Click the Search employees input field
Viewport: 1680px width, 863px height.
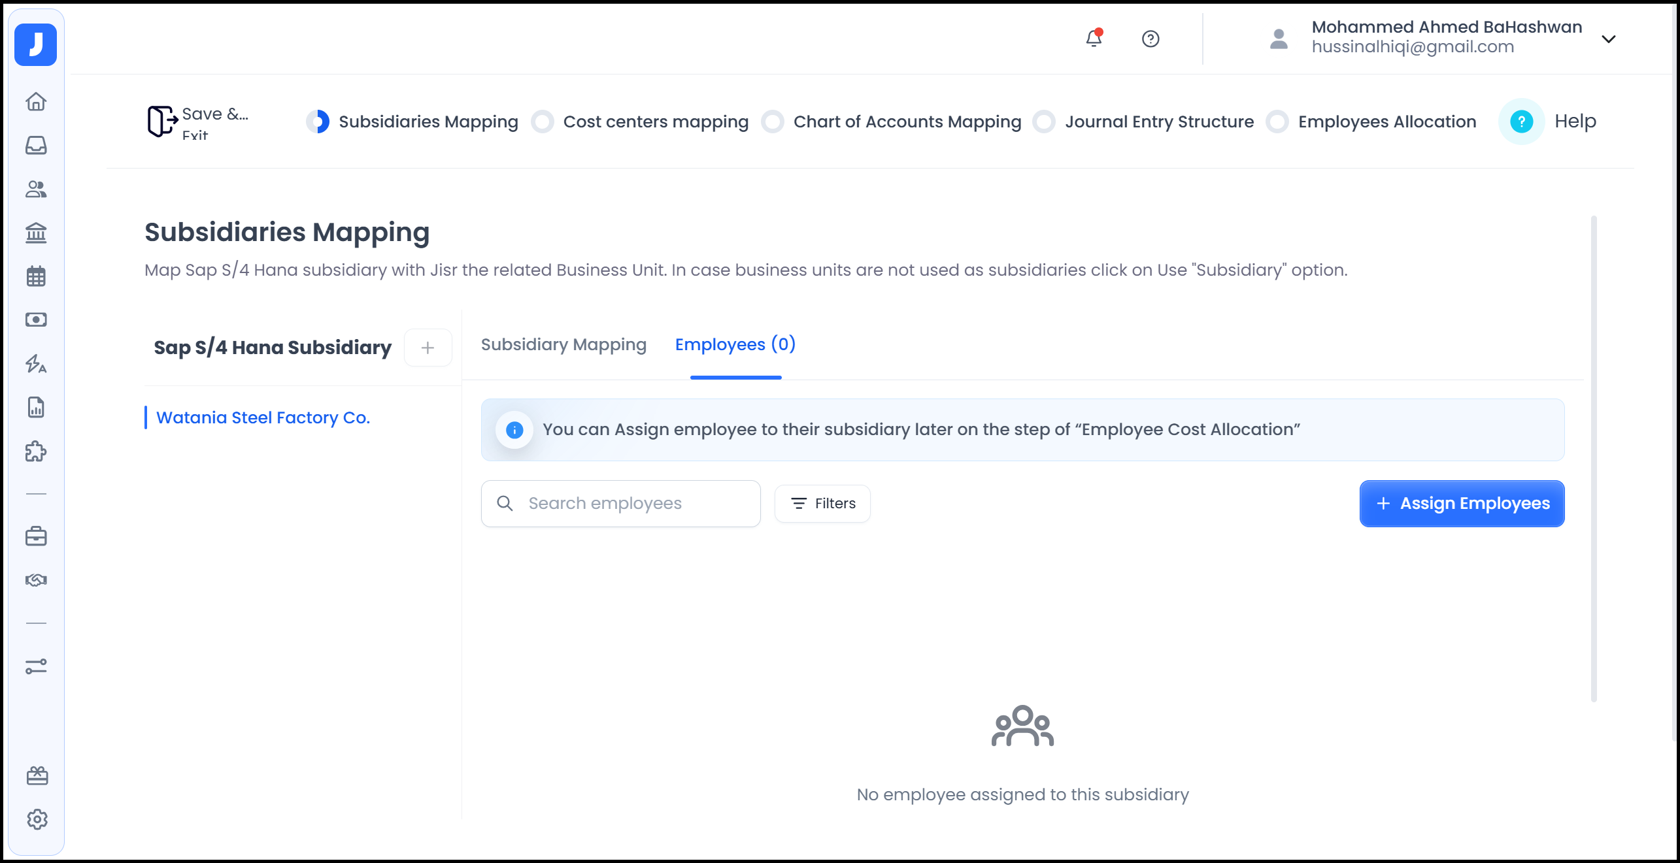coord(621,503)
